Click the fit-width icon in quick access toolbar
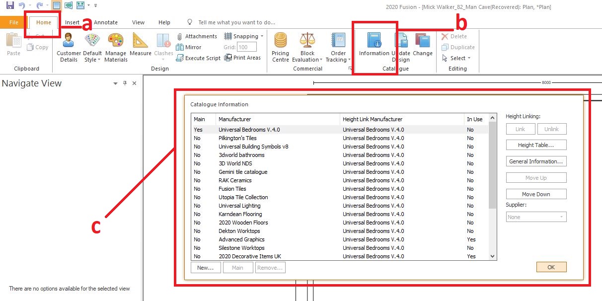Image resolution: width=602 pixels, height=301 pixels. [x=69, y=5]
